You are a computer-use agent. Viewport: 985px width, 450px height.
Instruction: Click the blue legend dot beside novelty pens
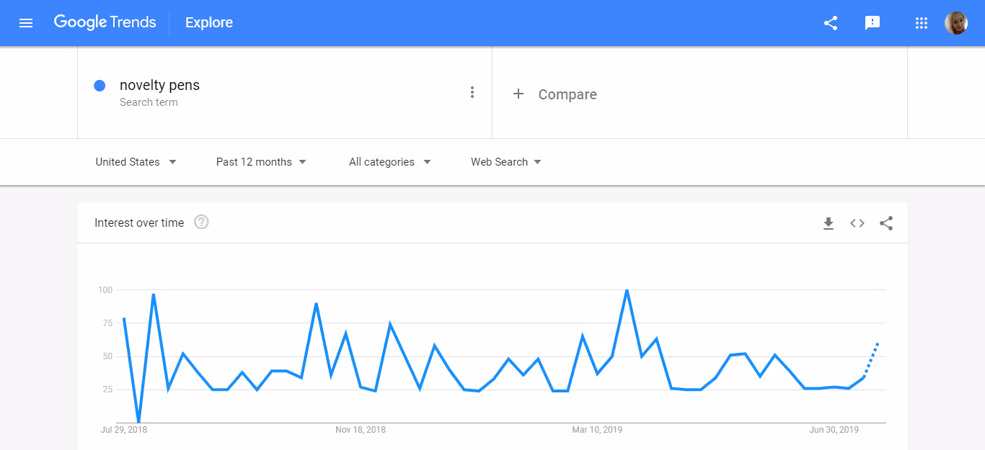[x=100, y=85]
